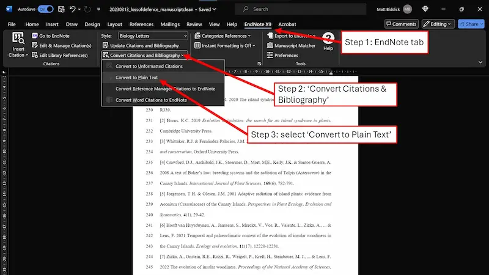Click the Undo arrow icon
The image size is (489, 275).
pyautogui.click(x=72, y=9)
